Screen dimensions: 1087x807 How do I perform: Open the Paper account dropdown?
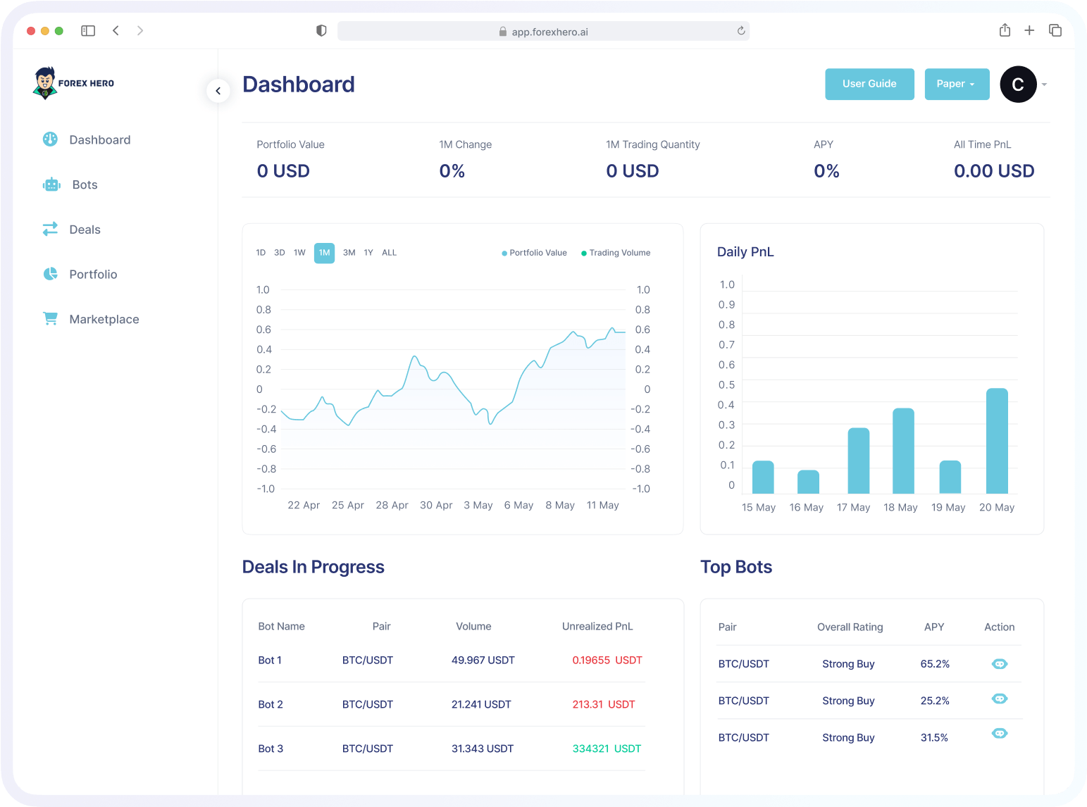click(x=957, y=84)
